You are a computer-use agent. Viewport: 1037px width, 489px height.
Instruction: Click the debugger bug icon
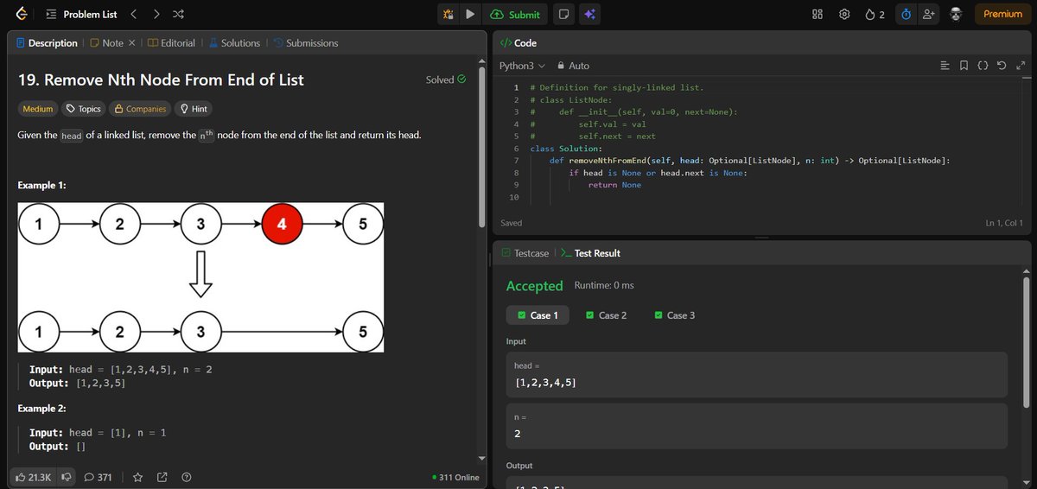pyautogui.click(x=448, y=15)
